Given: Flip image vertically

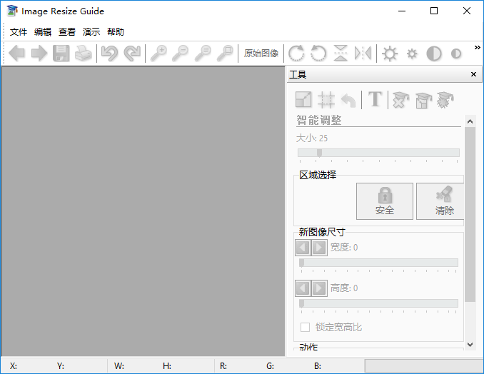Looking at the screenshot, I should 341,54.
